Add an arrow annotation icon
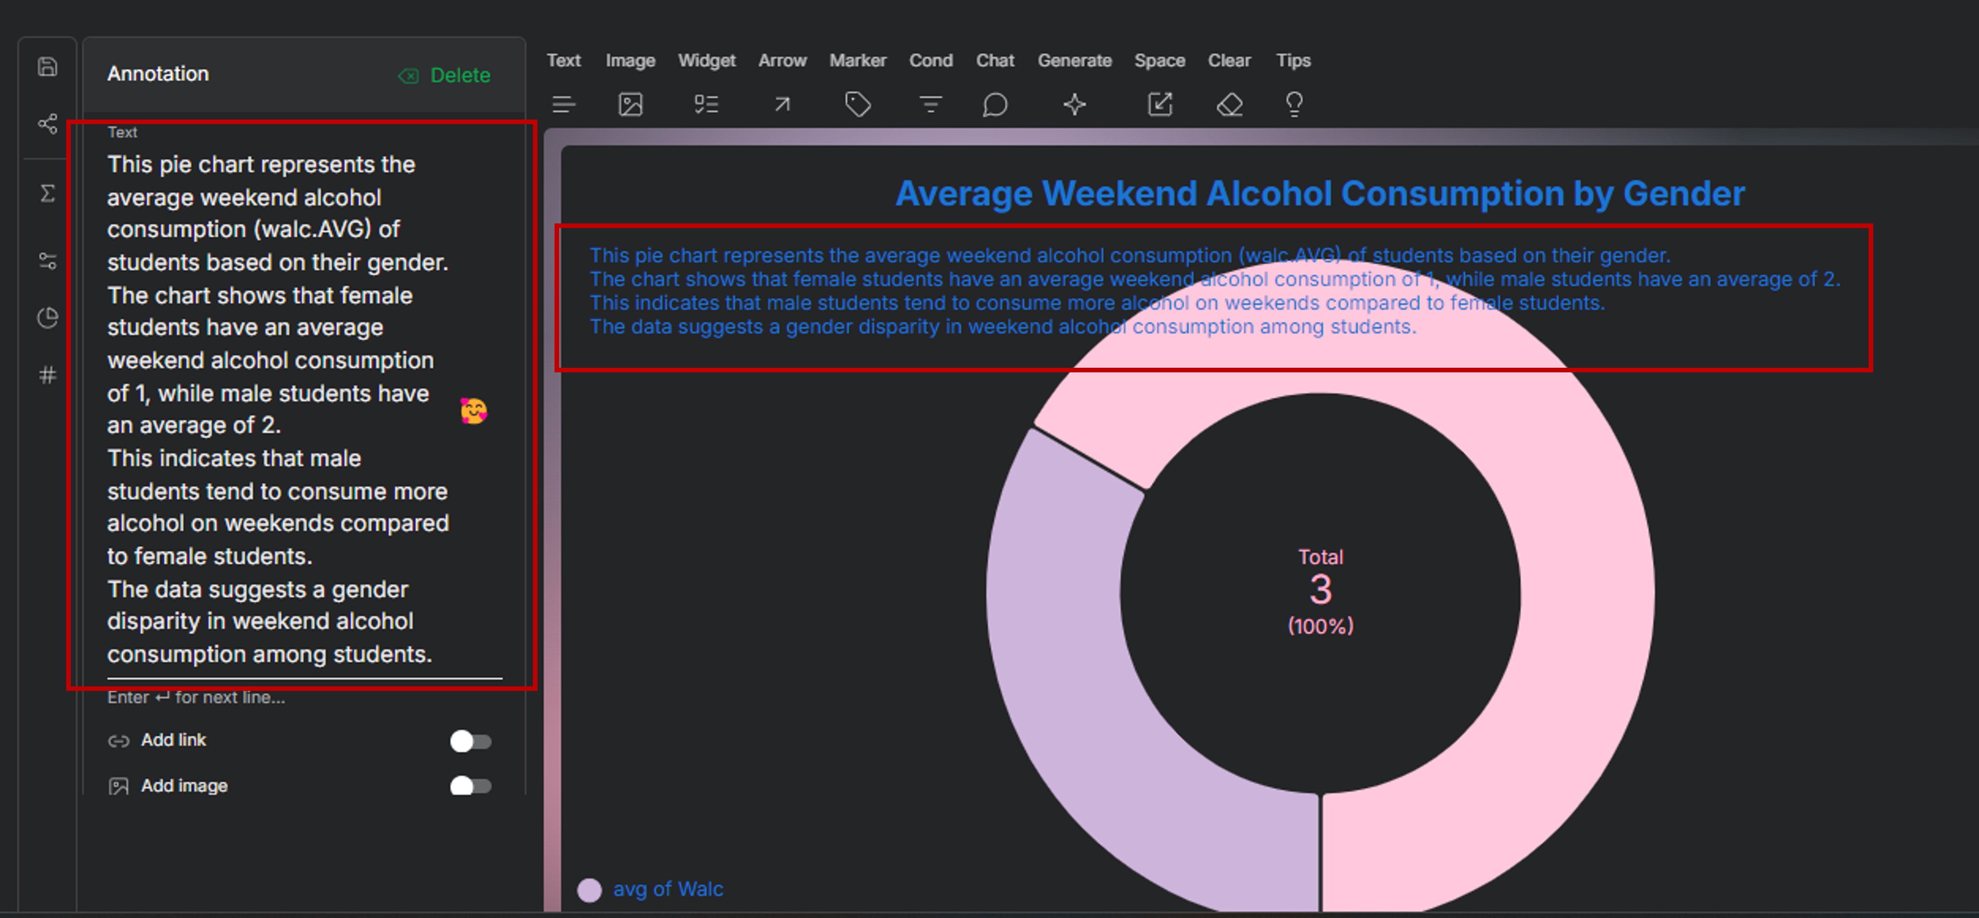1979x918 pixels. click(x=781, y=104)
